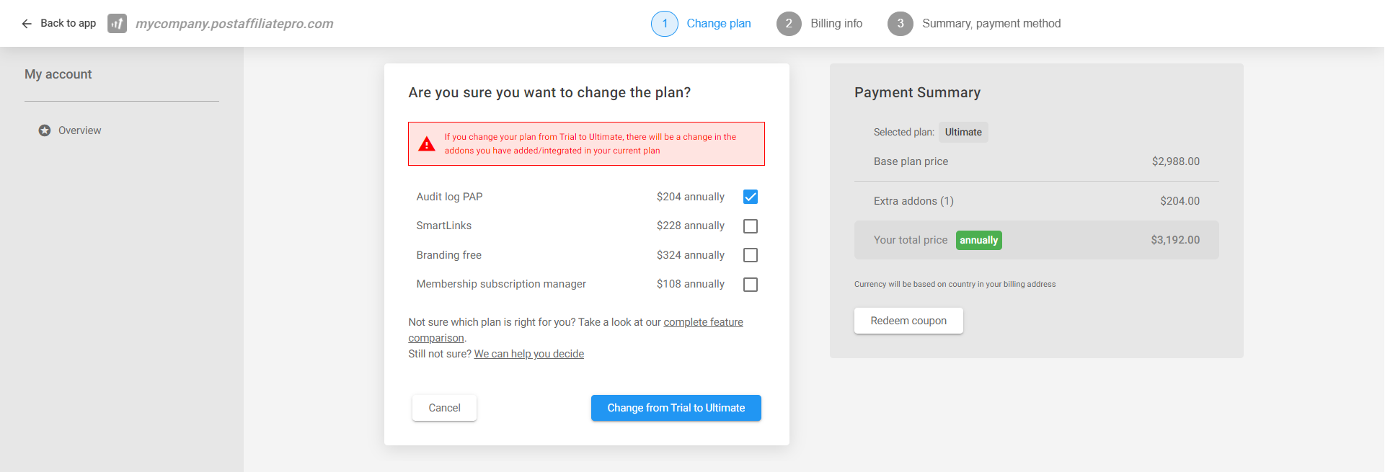This screenshot has width=1385, height=472.
Task: Click the back arrow icon
Action: (27, 24)
